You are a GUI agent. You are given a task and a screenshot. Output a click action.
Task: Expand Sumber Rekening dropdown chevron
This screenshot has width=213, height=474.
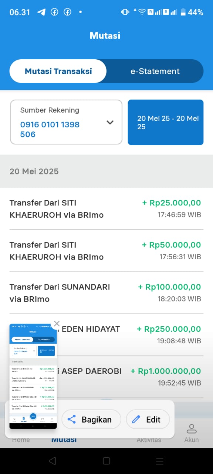tap(110, 122)
